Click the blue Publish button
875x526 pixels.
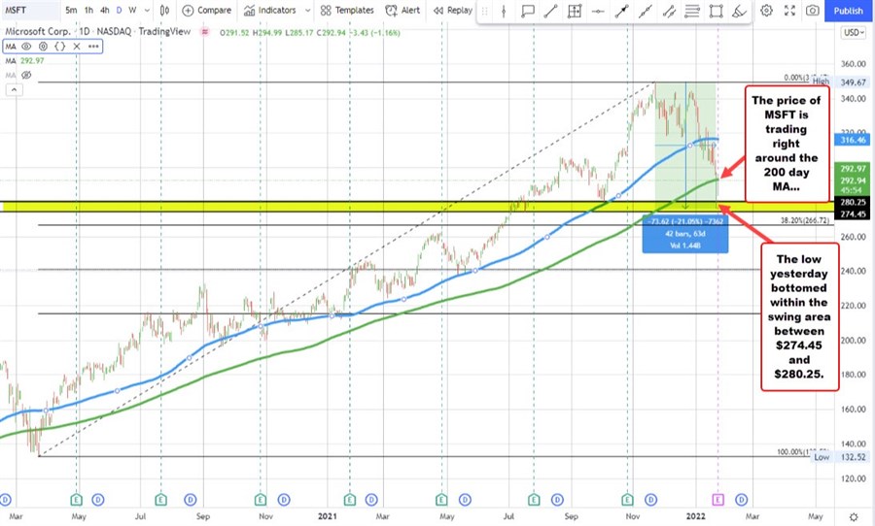click(x=848, y=11)
